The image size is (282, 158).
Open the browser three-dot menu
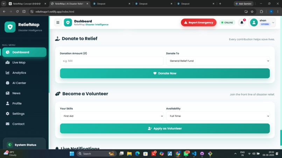[x=278, y=12]
